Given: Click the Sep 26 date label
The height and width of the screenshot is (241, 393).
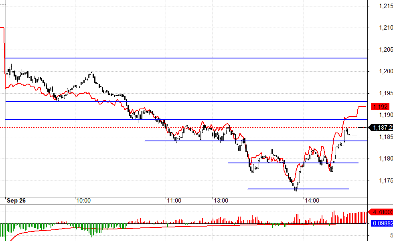Looking at the screenshot, I should click(x=16, y=201).
